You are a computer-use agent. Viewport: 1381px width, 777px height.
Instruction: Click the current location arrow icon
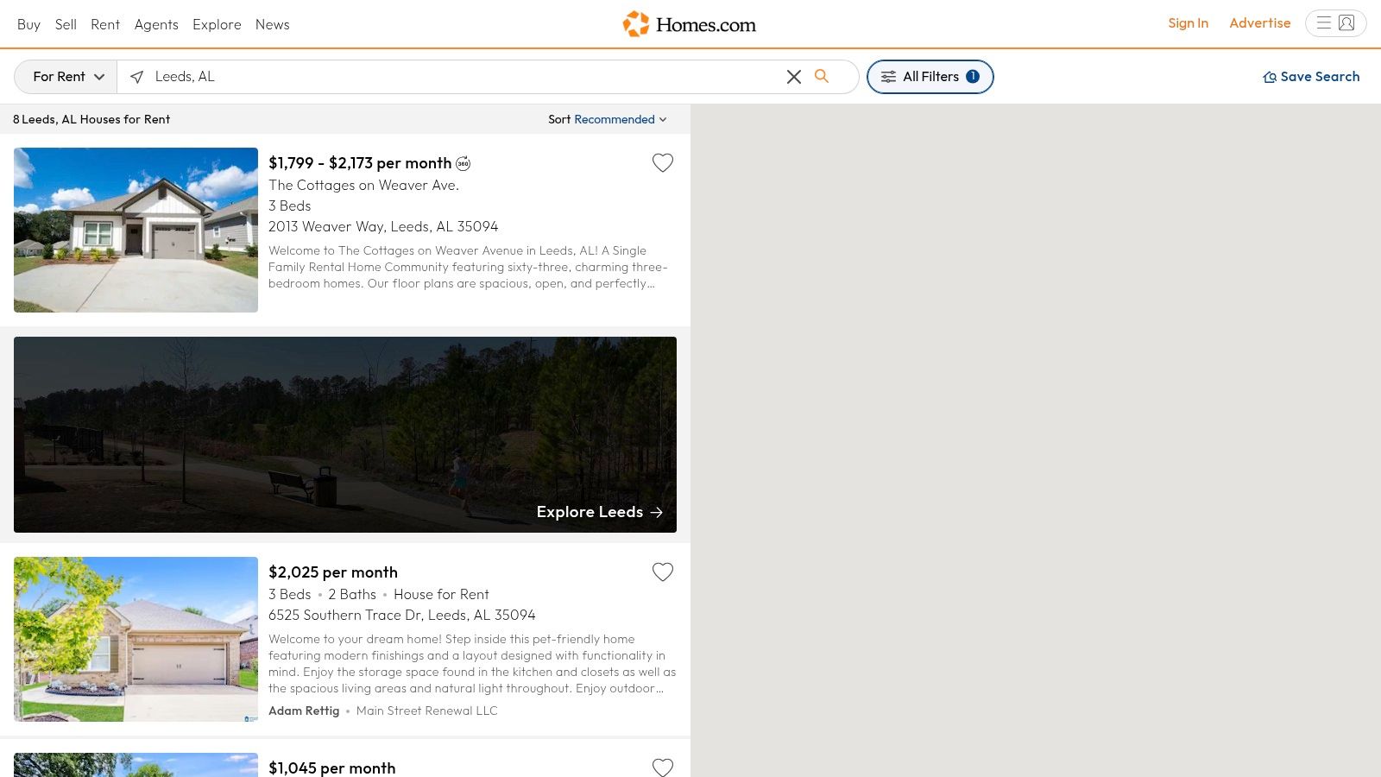point(137,76)
